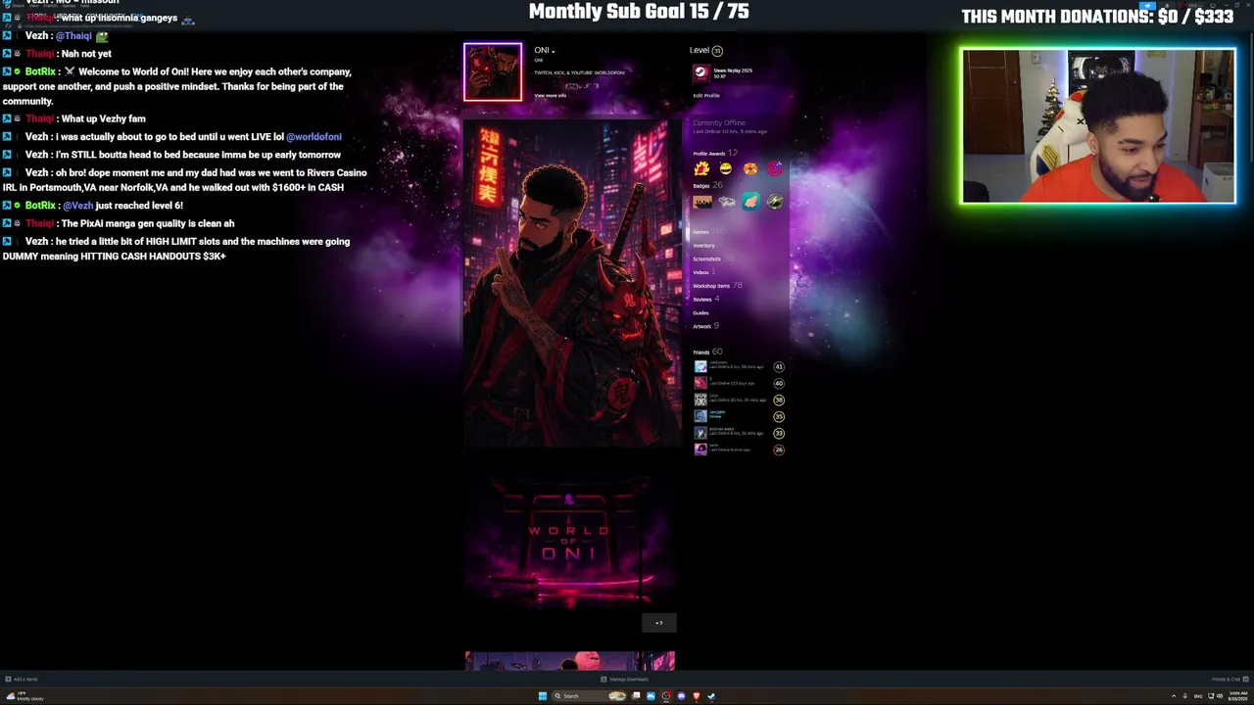The width and height of the screenshot is (1254, 705).
Task: Open the main cyberpunk samurai artwork showcase
Action: click(573, 284)
